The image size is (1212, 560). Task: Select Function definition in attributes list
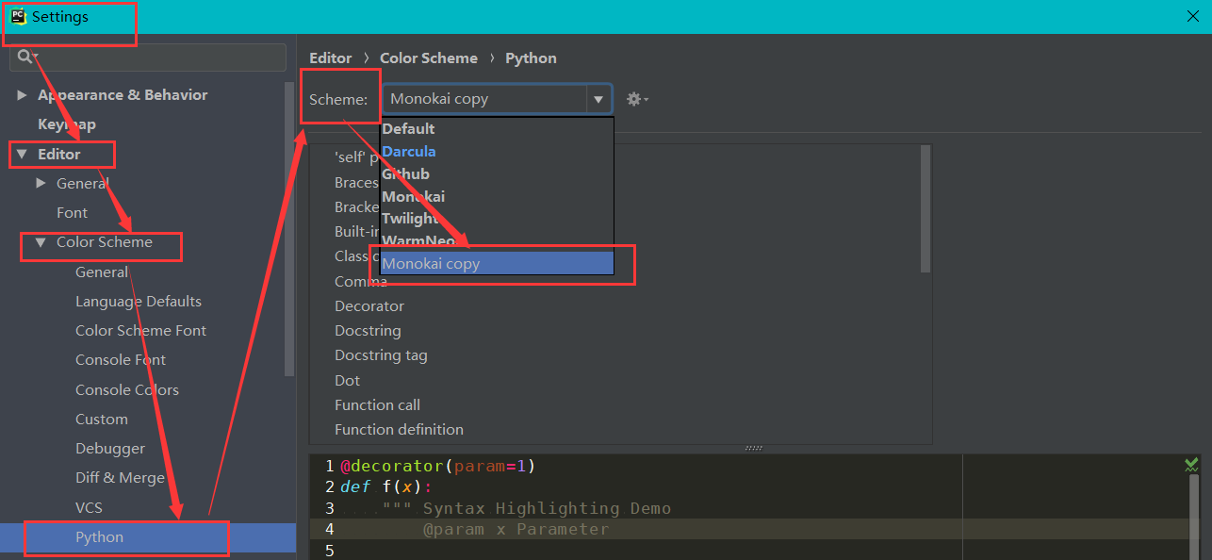[x=399, y=429]
